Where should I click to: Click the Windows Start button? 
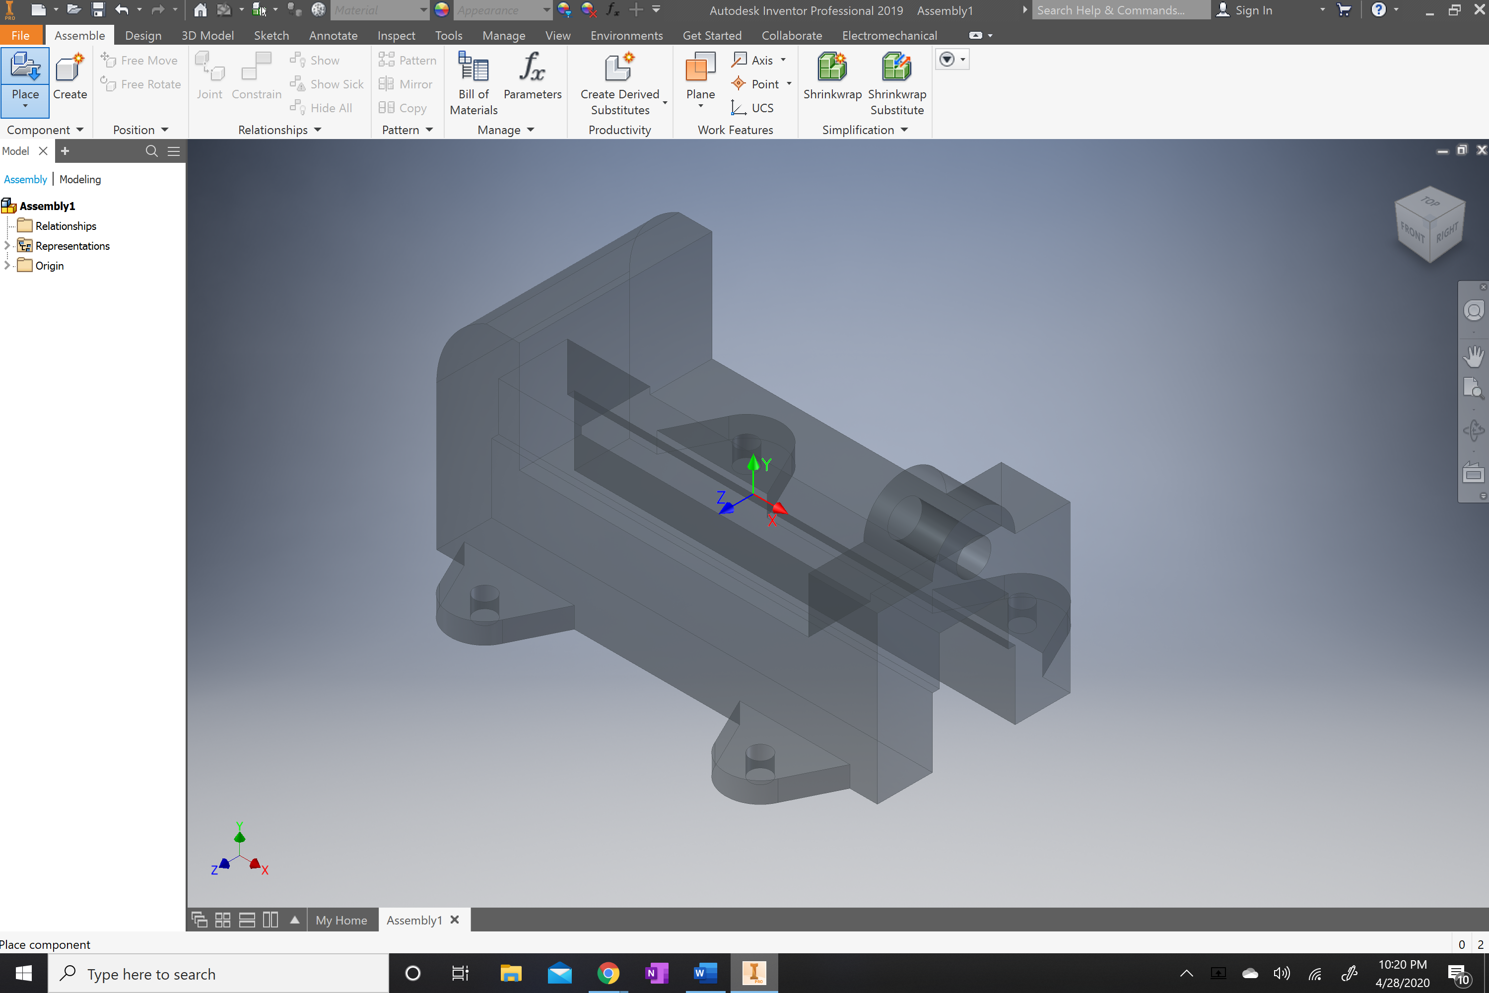[x=23, y=973]
